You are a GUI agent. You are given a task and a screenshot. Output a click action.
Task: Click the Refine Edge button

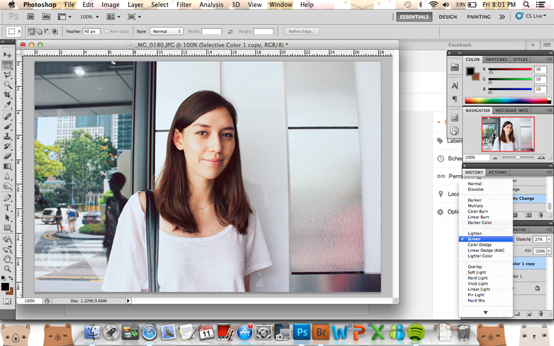tap(302, 31)
